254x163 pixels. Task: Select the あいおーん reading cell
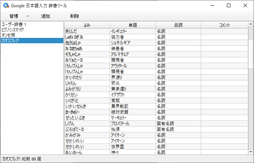point(87,152)
